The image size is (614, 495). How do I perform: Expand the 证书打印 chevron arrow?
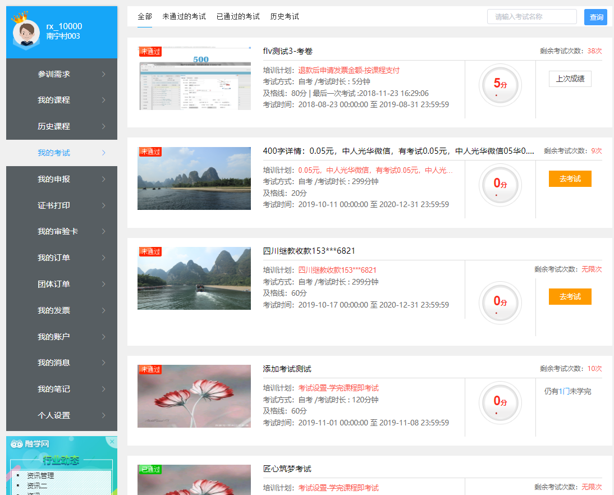[x=104, y=205]
